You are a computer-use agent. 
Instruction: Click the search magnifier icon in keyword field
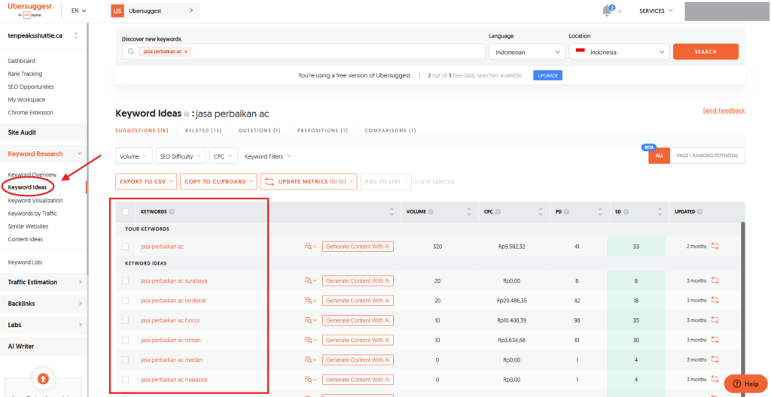pos(131,52)
